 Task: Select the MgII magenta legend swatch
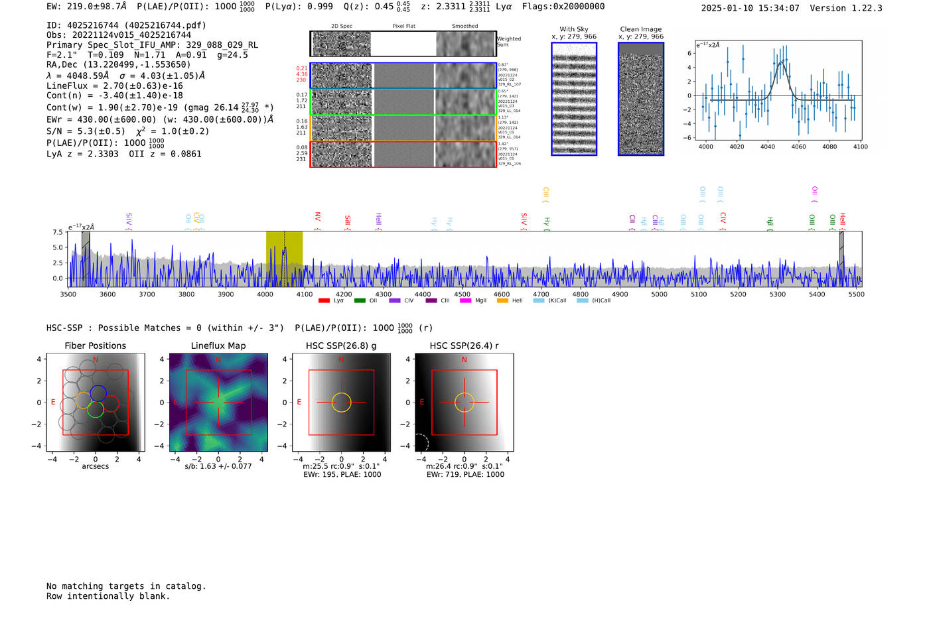[x=466, y=300]
